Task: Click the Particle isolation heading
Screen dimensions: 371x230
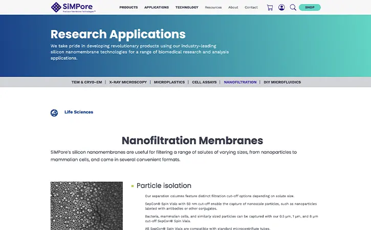Action: pyautogui.click(x=164, y=186)
